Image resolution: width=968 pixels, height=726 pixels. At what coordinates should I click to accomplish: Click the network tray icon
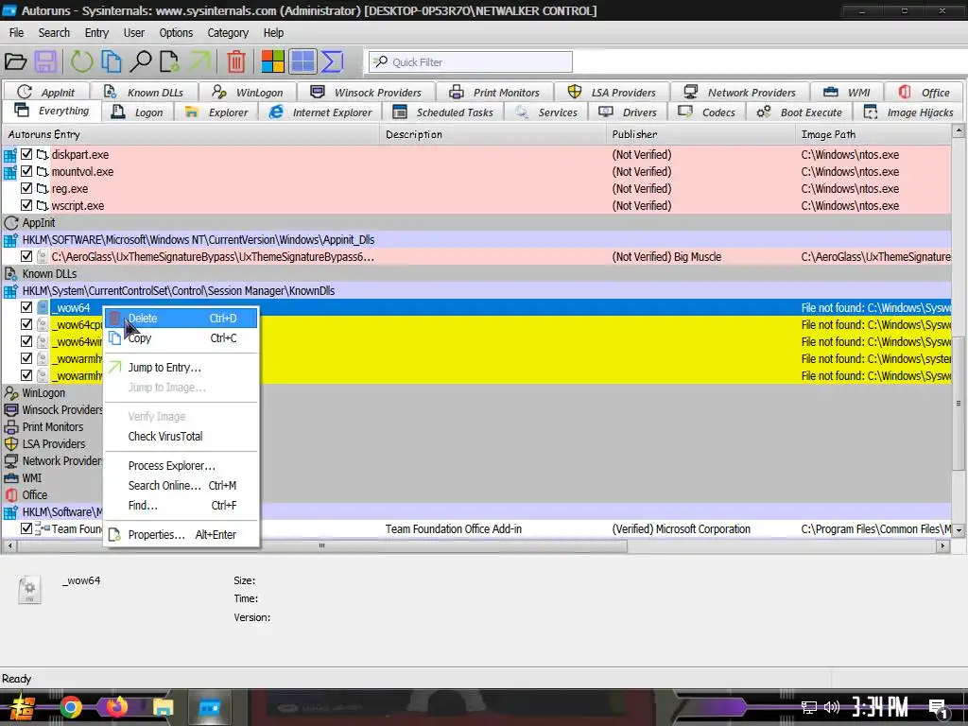tap(809, 707)
